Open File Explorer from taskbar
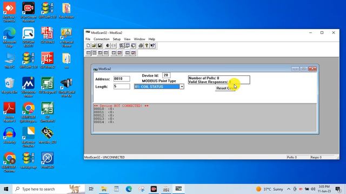The width and height of the screenshot is (346, 194). tap(104, 189)
